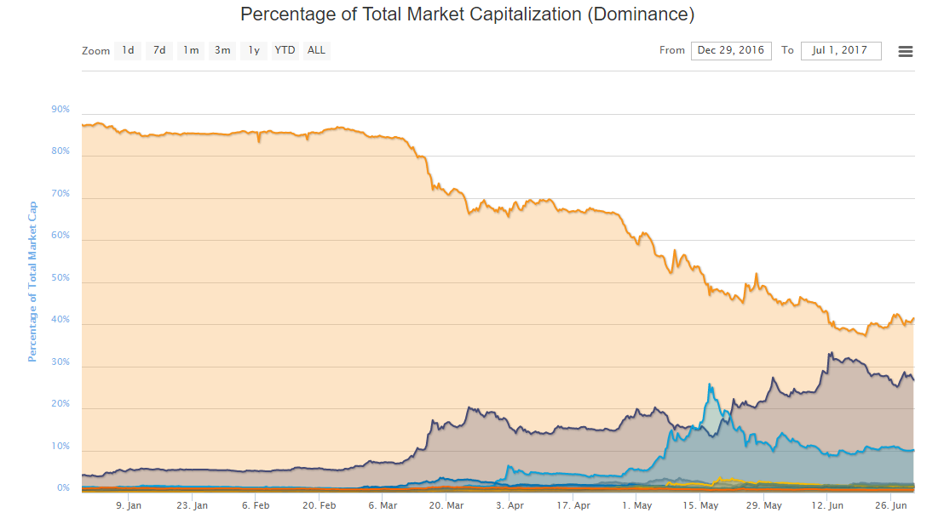The height and width of the screenshot is (524, 944).
Task: Open the chart context menu hamburger icon
Action: [x=906, y=51]
